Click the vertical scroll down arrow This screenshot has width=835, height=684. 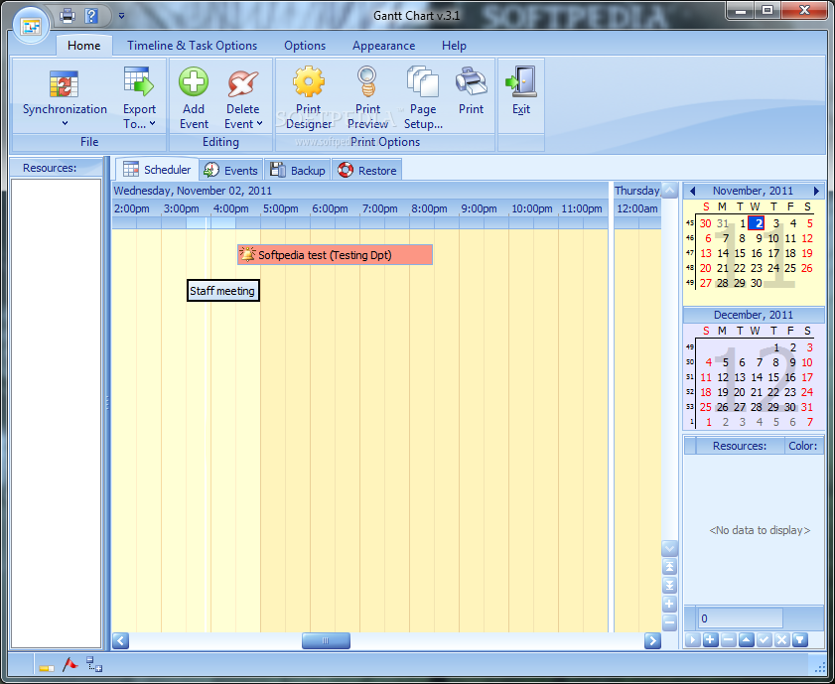[669, 548]
